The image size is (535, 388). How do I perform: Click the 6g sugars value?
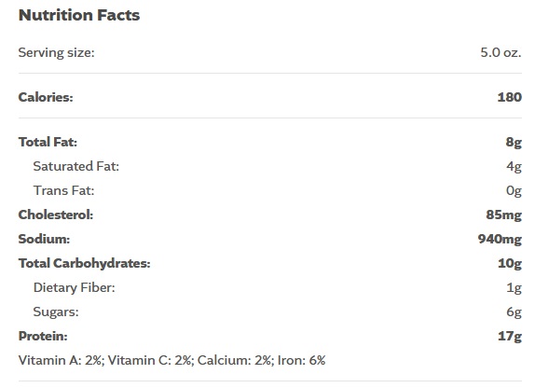(514, 312)
